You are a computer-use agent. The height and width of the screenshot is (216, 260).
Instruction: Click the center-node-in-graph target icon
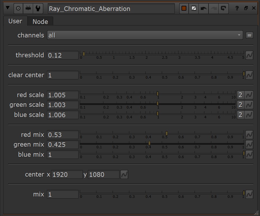(x=18, y=8)
